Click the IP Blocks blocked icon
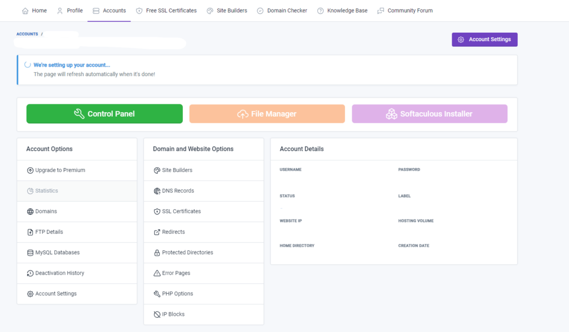569x332 pixels. click(157, 315)
